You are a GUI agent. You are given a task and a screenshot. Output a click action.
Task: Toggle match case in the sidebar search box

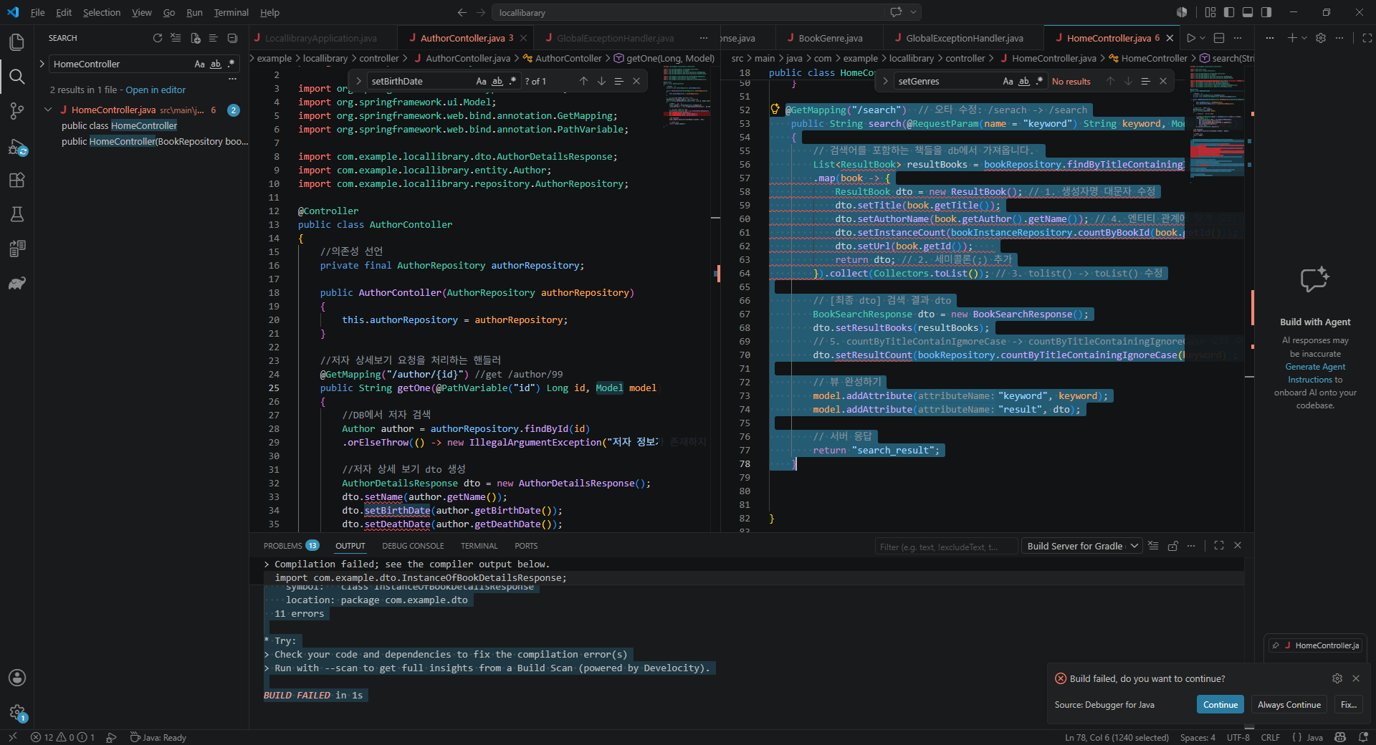[x=200, y=64]
